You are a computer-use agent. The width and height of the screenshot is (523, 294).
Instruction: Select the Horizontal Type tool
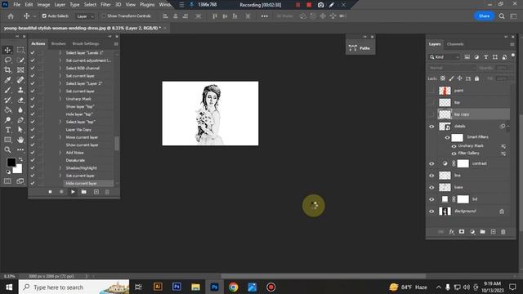tap(7, 130)
